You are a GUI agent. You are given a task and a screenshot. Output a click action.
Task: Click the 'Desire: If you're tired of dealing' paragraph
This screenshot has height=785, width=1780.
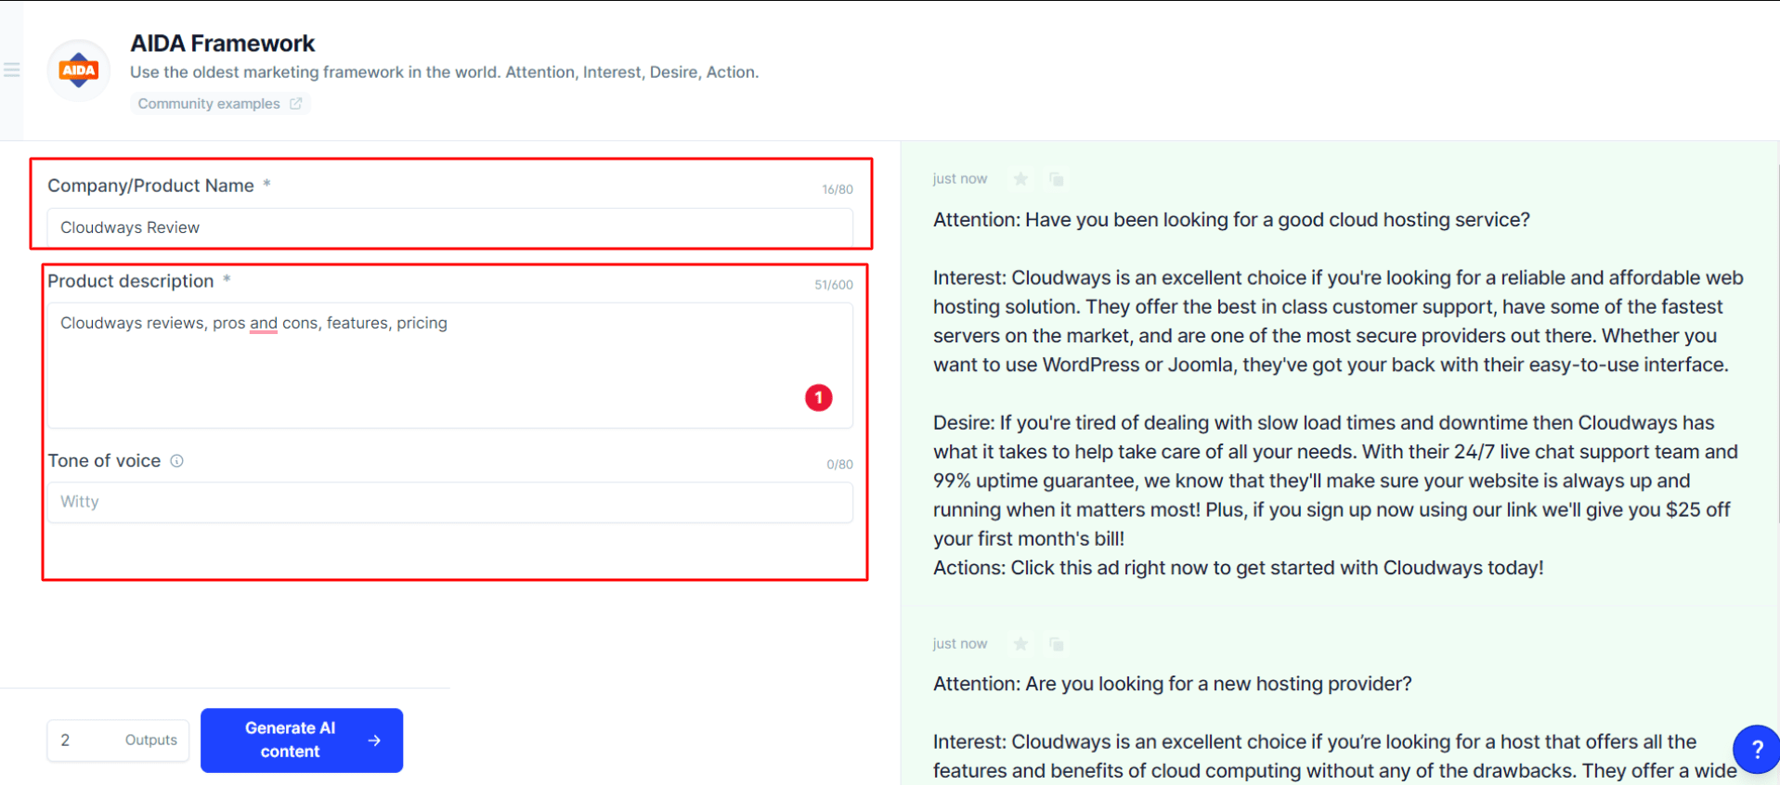(x=1335, y=481)
